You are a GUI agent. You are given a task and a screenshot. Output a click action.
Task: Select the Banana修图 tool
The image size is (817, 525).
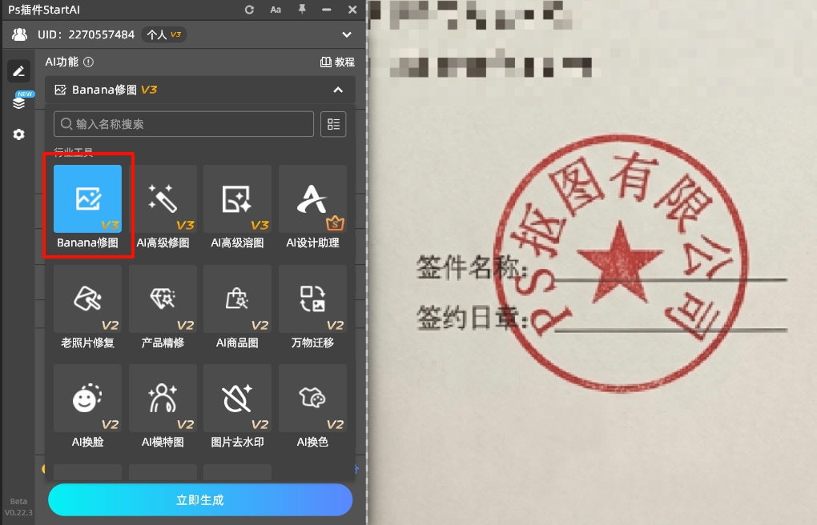pyautogui.click(x=87, y=199)
